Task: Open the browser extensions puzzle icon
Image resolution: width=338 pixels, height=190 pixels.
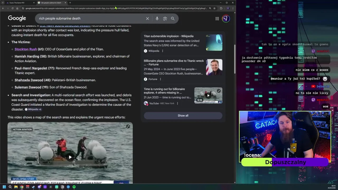Action: (x=221, y=8)
